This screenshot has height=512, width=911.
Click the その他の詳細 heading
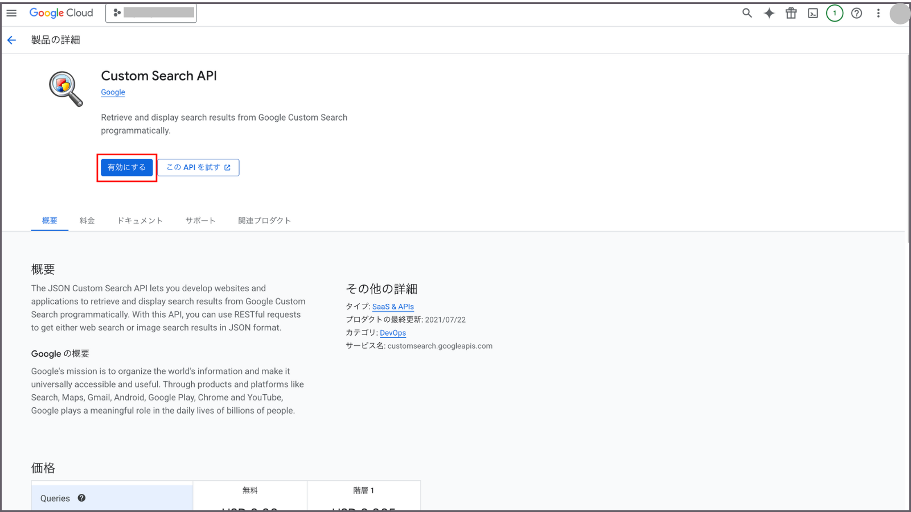(x=381, y=289)
